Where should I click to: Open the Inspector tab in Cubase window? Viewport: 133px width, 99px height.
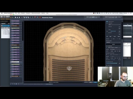3,24
